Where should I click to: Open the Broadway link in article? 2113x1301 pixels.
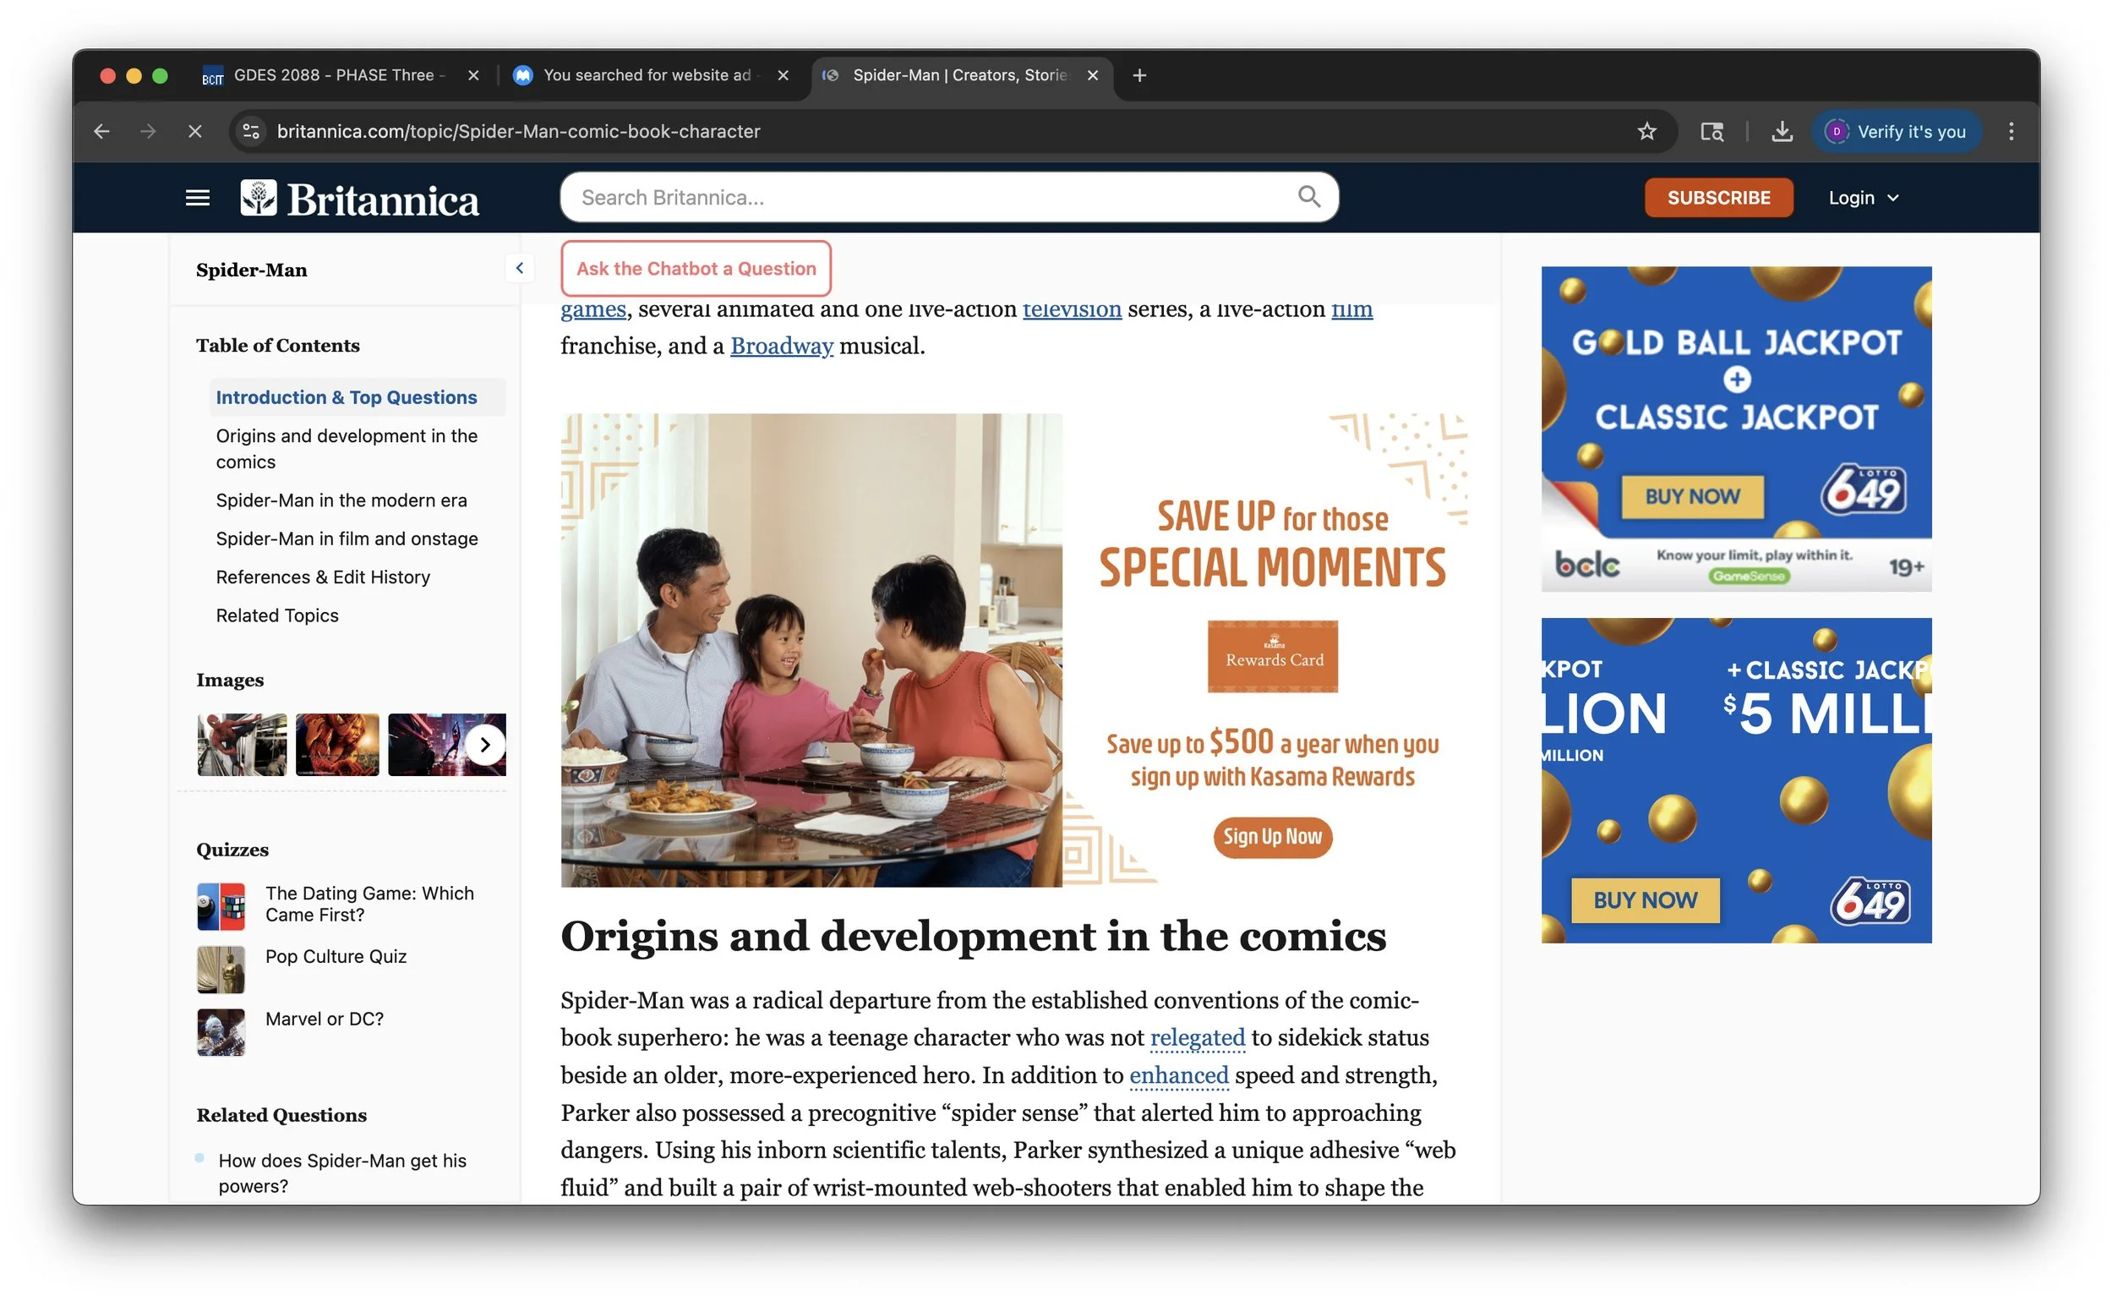pos(781,346)
